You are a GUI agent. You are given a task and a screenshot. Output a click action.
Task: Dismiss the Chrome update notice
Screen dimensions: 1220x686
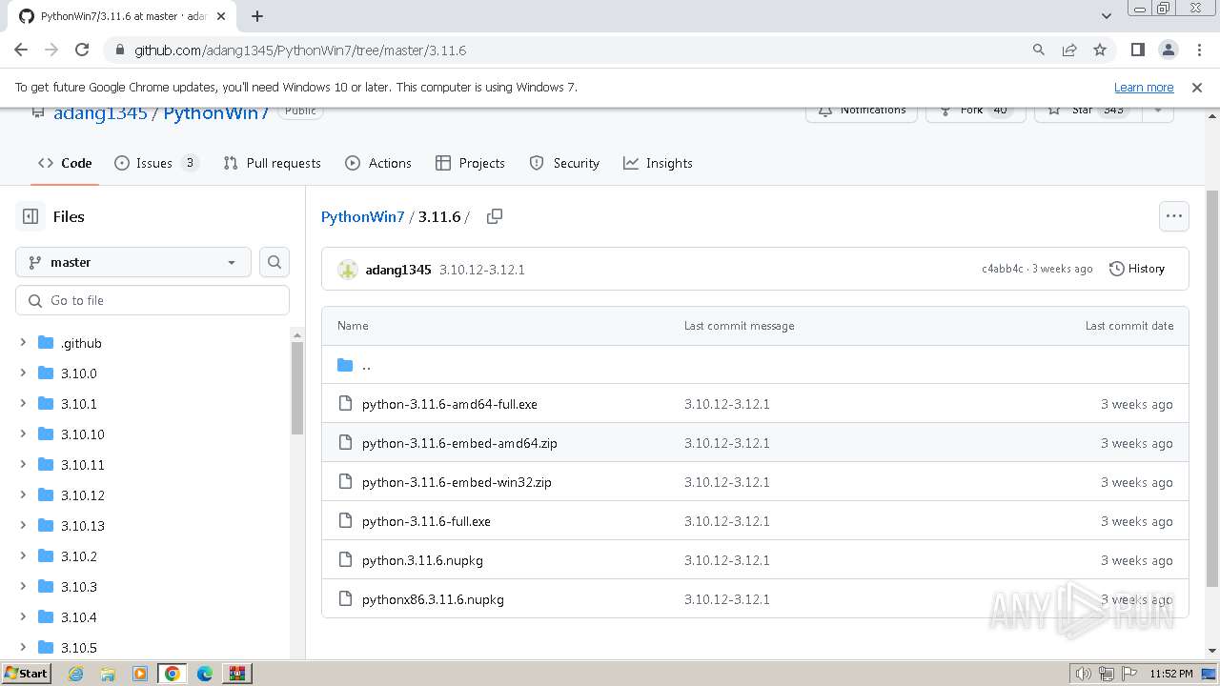(x=1197, y=87)
